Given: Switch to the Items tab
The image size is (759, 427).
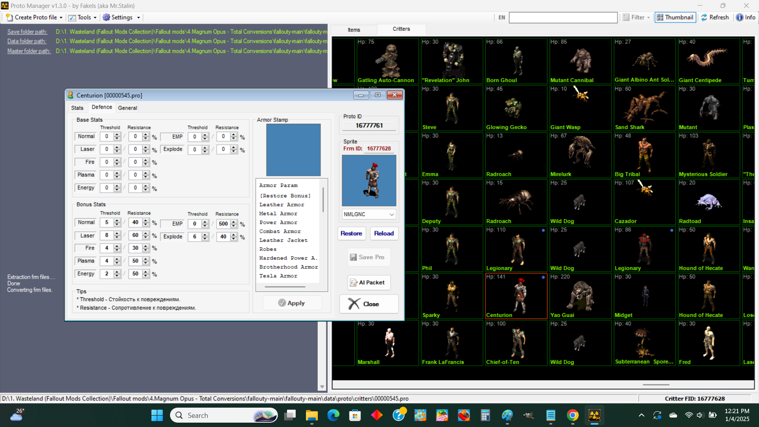Looking at the screenshot, I should pyautogui.click(x=354, y=30).
